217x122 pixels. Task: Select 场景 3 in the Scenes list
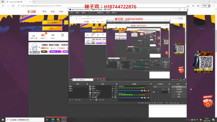[x=78, y=91]
